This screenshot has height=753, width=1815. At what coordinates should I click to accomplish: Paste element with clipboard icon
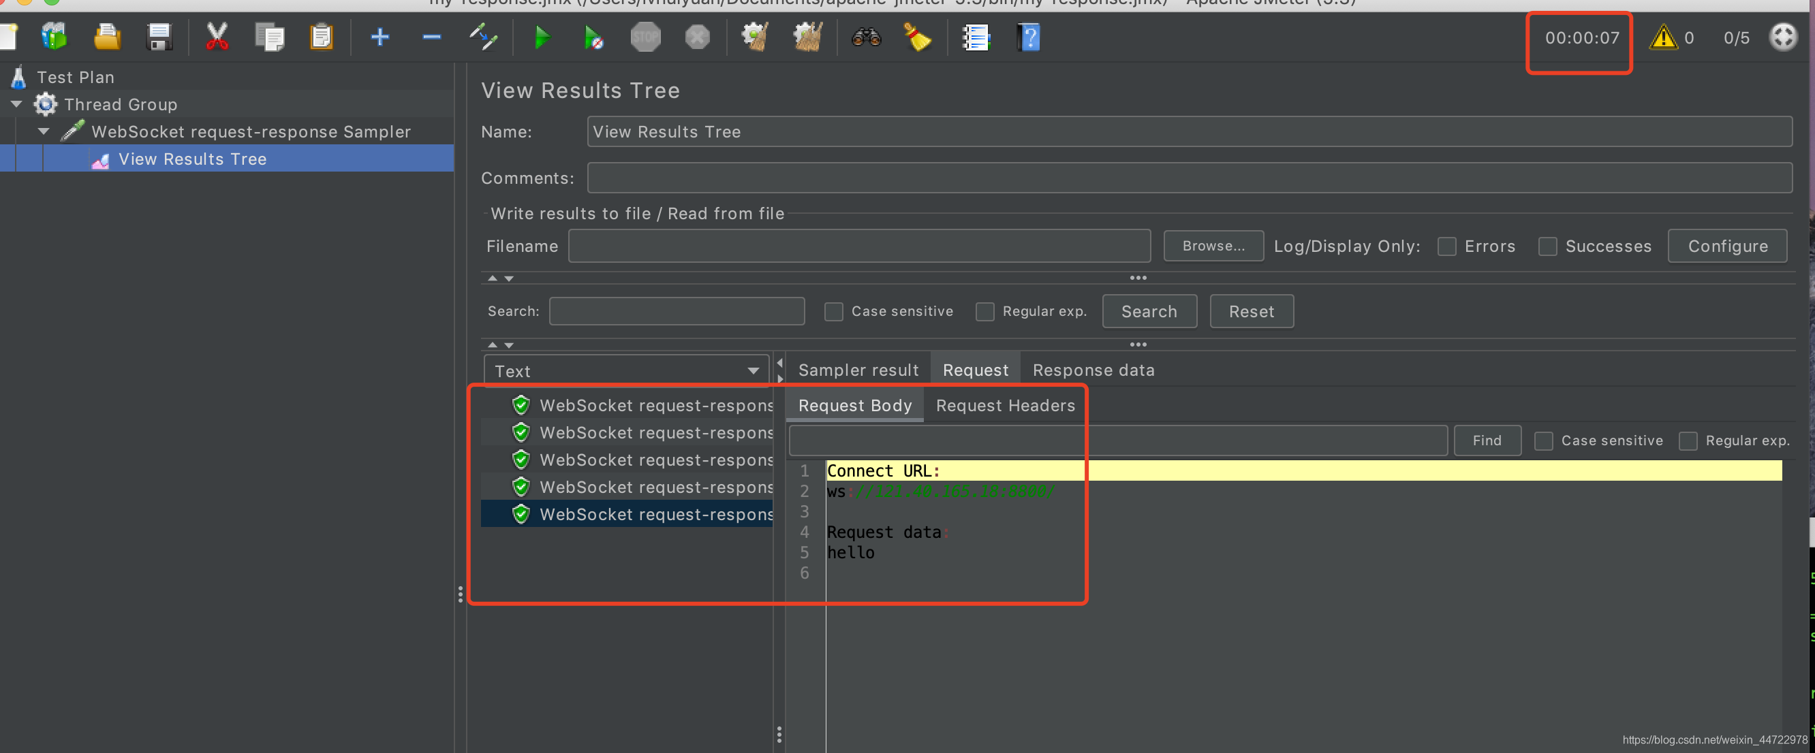(322, 37)
